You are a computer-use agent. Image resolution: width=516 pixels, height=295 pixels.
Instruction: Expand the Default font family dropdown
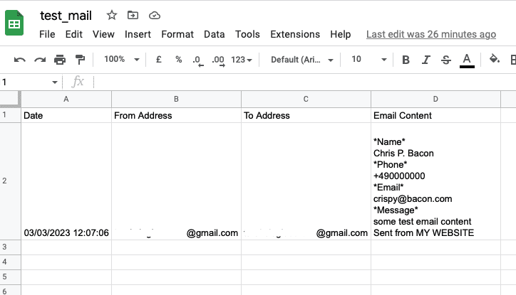[300, 60]
